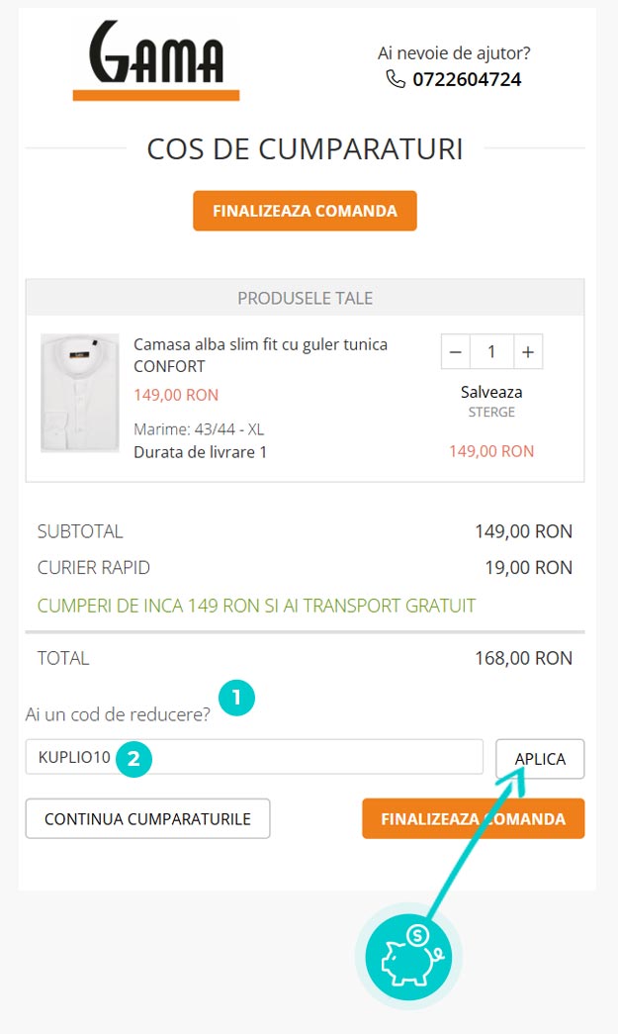Open the Camasa alba slim fit product link
618x1034 pixels.
[260, 355]
